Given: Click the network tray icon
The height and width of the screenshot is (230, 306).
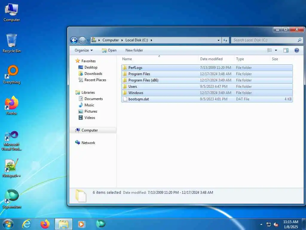Looking at the screenshot, I should [x=269, y=225].
